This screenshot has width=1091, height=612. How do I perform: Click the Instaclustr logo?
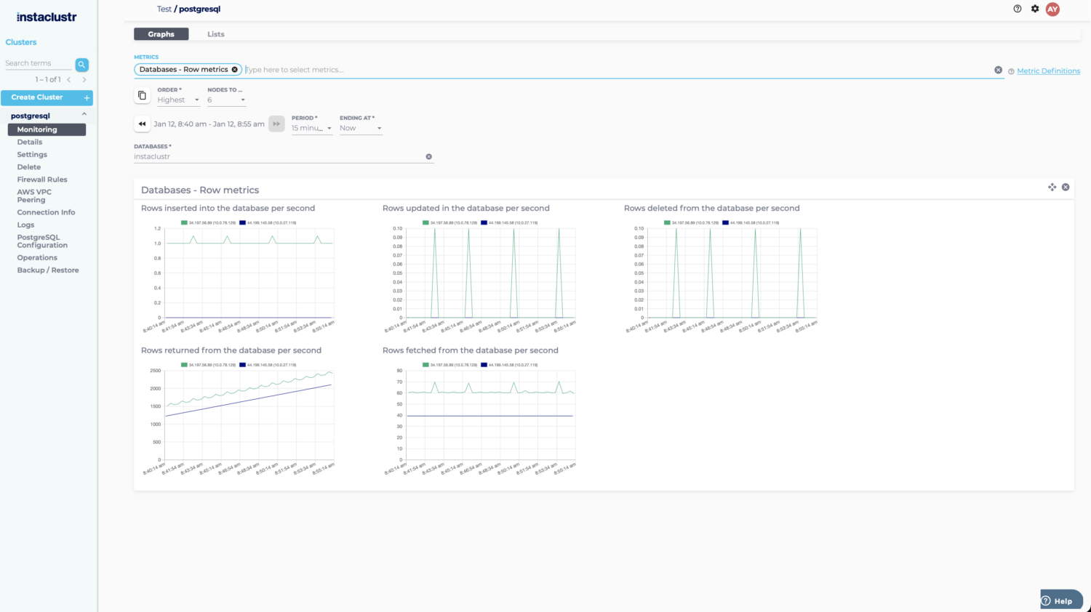(47, 16)
